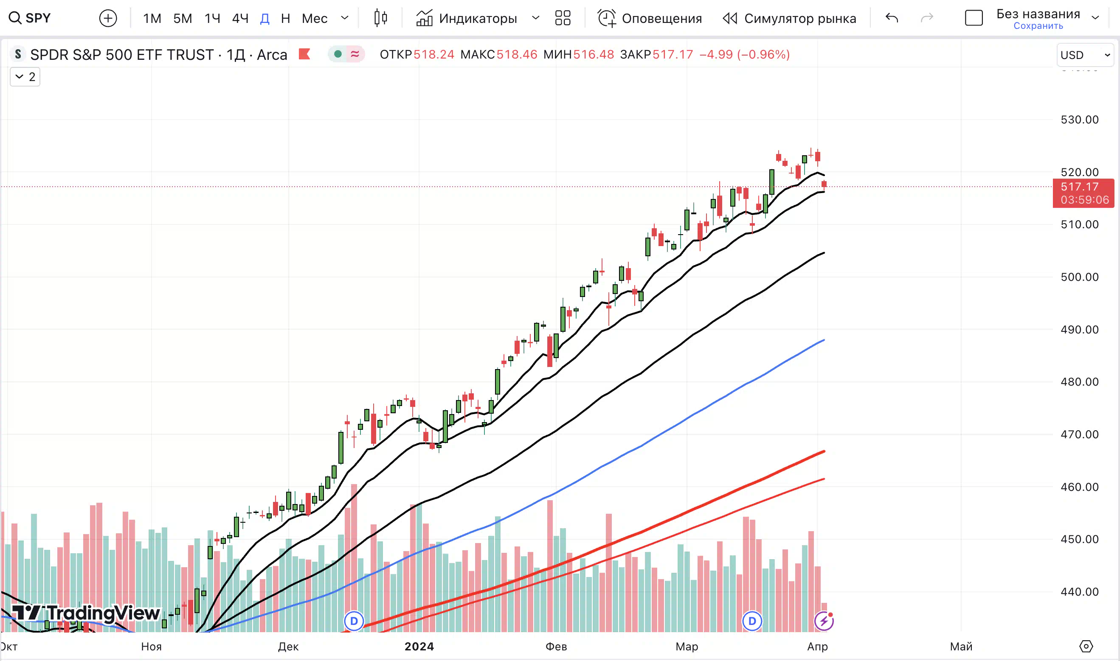Click the layout setup square icon
This screenshot has height=661, width=1120.
(x=974, y=18)
